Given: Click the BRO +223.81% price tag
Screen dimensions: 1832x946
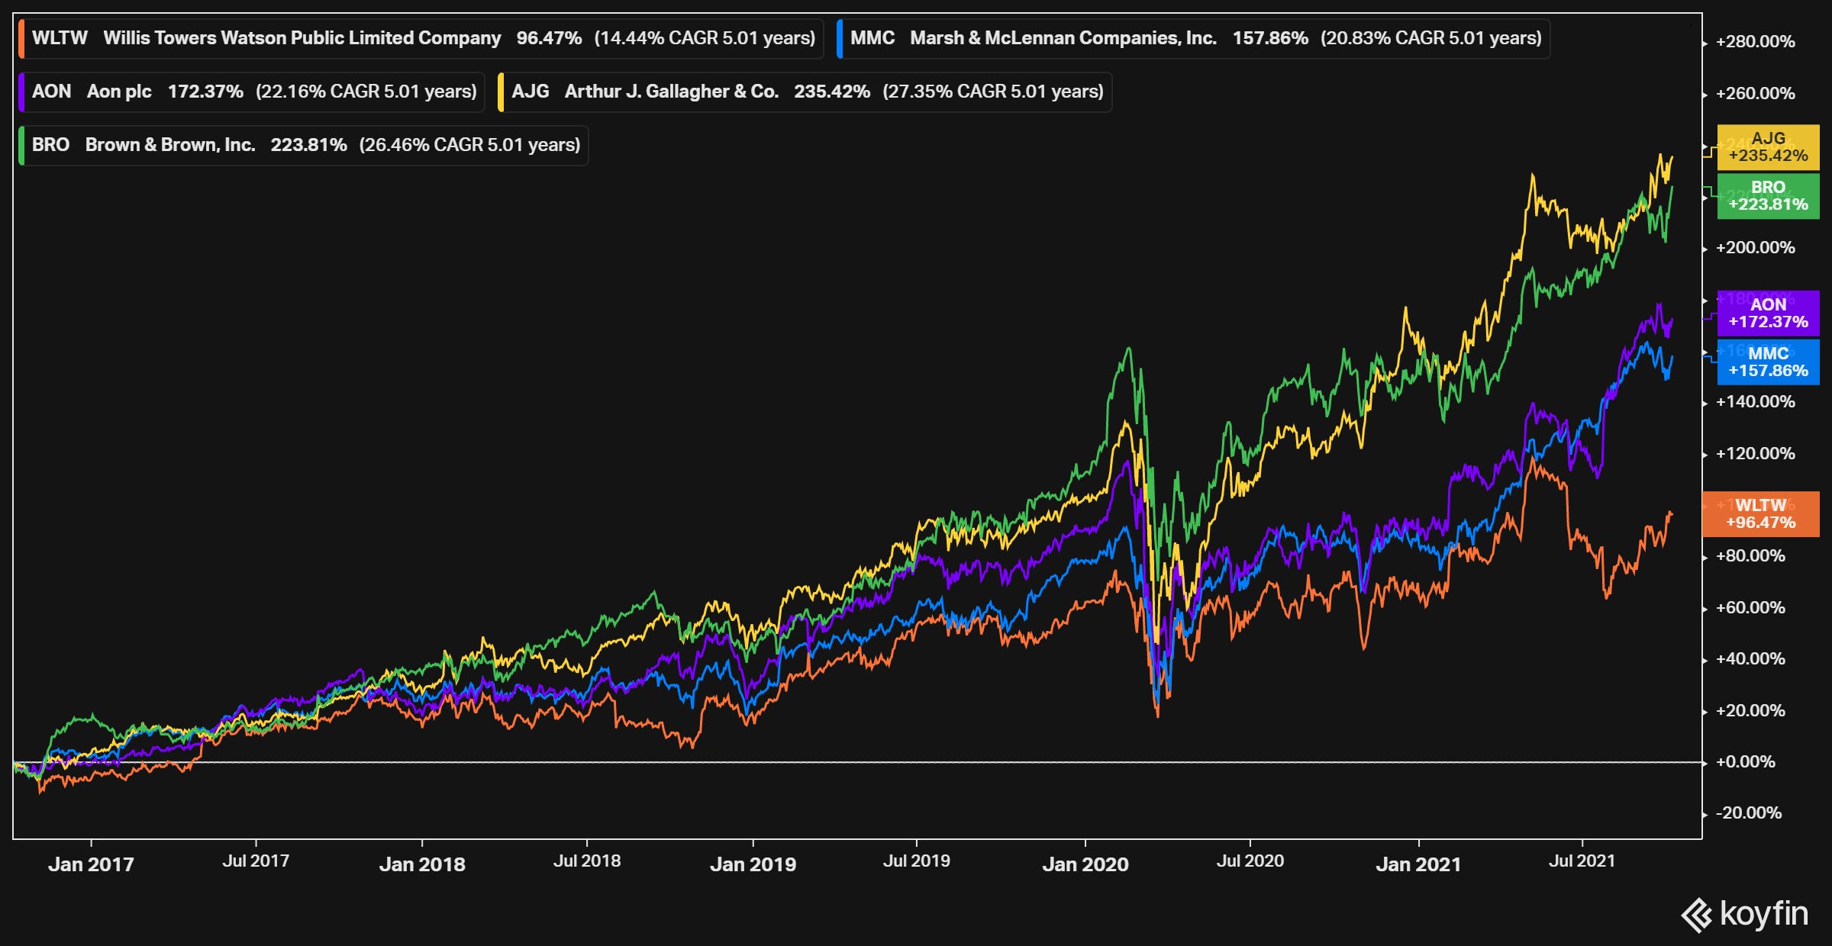Looking at the screenshot, I should [1768, 196].
